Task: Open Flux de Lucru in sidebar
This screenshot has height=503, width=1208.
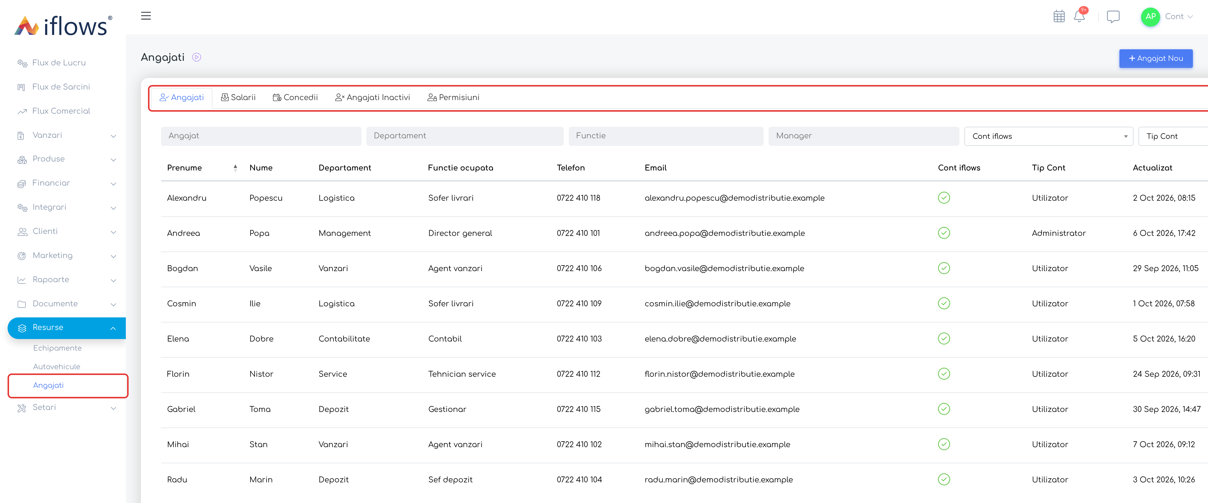Action: [x=59, y=63]
